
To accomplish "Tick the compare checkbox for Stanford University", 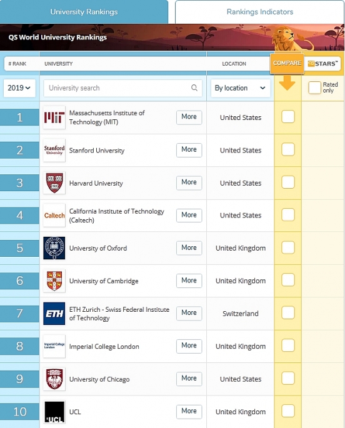I will pos(288,149).
